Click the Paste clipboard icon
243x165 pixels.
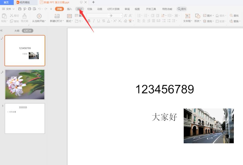(x=4, y=16)
